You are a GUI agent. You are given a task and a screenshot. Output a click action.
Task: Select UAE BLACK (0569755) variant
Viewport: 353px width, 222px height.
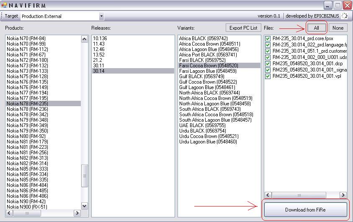click(219, 125)
